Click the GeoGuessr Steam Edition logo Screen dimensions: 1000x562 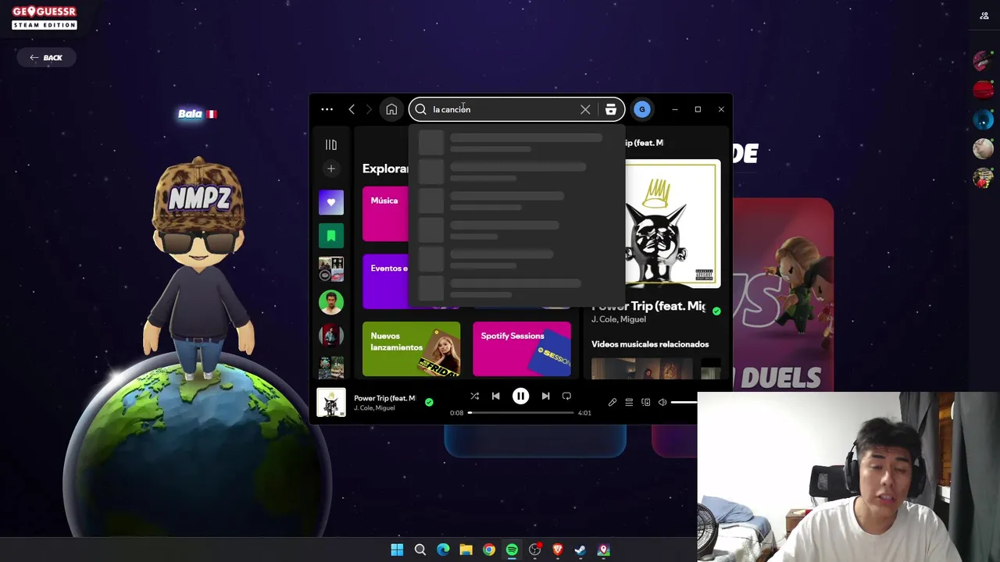[45, 18]
